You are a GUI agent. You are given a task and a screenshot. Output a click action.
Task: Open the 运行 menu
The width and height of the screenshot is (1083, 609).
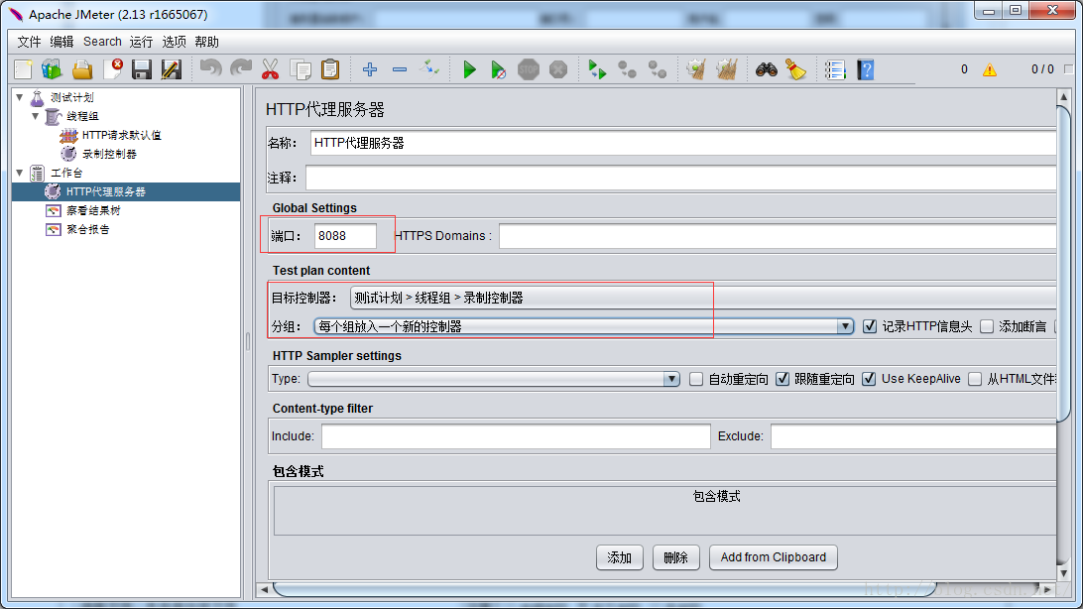pyautogui.click(x=141, y=42)
